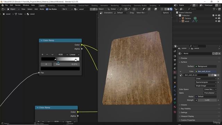Disable wood object in renders camera icon
This screenshot has height=125, width=222.
(x=219, y=21)
